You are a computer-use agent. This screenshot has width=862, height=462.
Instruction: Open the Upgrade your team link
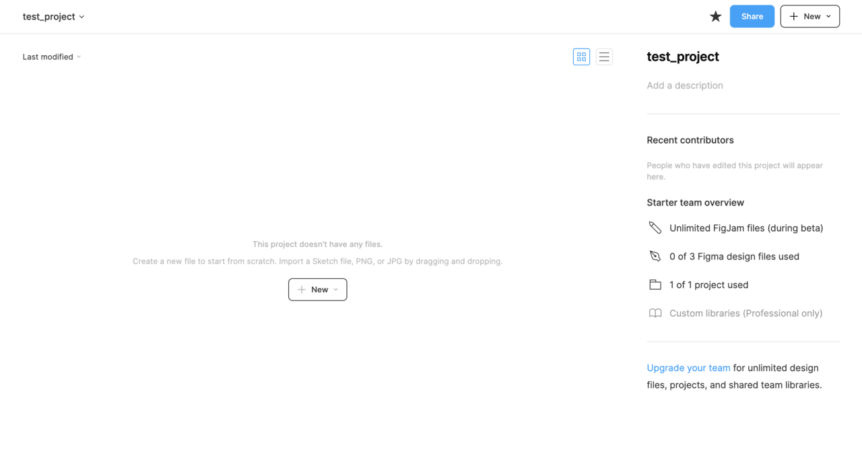pyautogui.click(x=688, y=368)
